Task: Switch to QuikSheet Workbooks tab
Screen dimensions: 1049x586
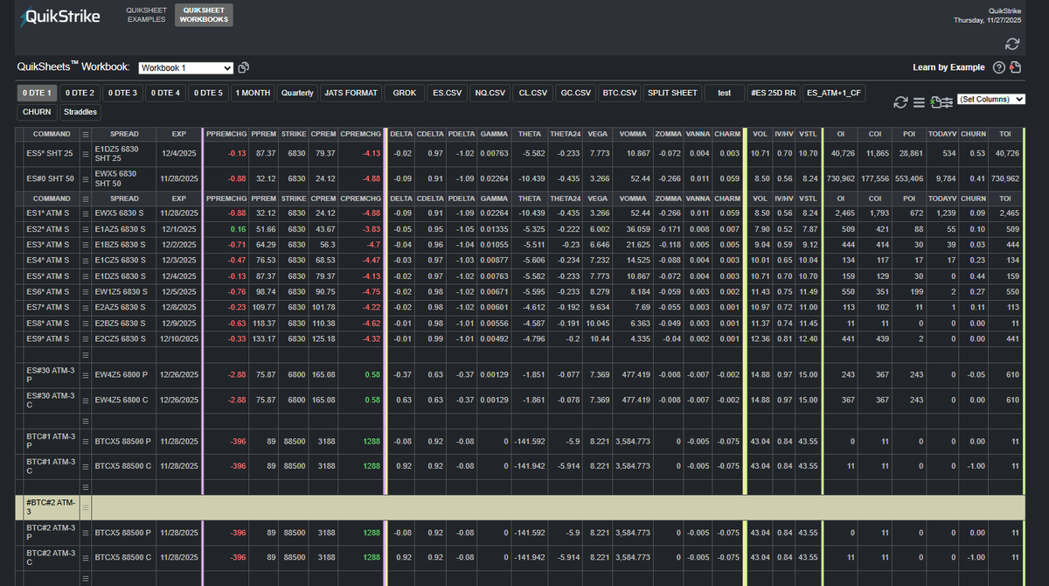Action: click(x=204, y=15)
